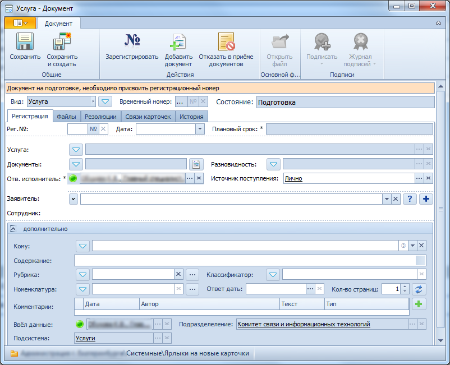Image resolution: width=450 pixels, height=365 pixels.
Task: Click ellipsis button next to Номенклатура field
Action: 192,289
